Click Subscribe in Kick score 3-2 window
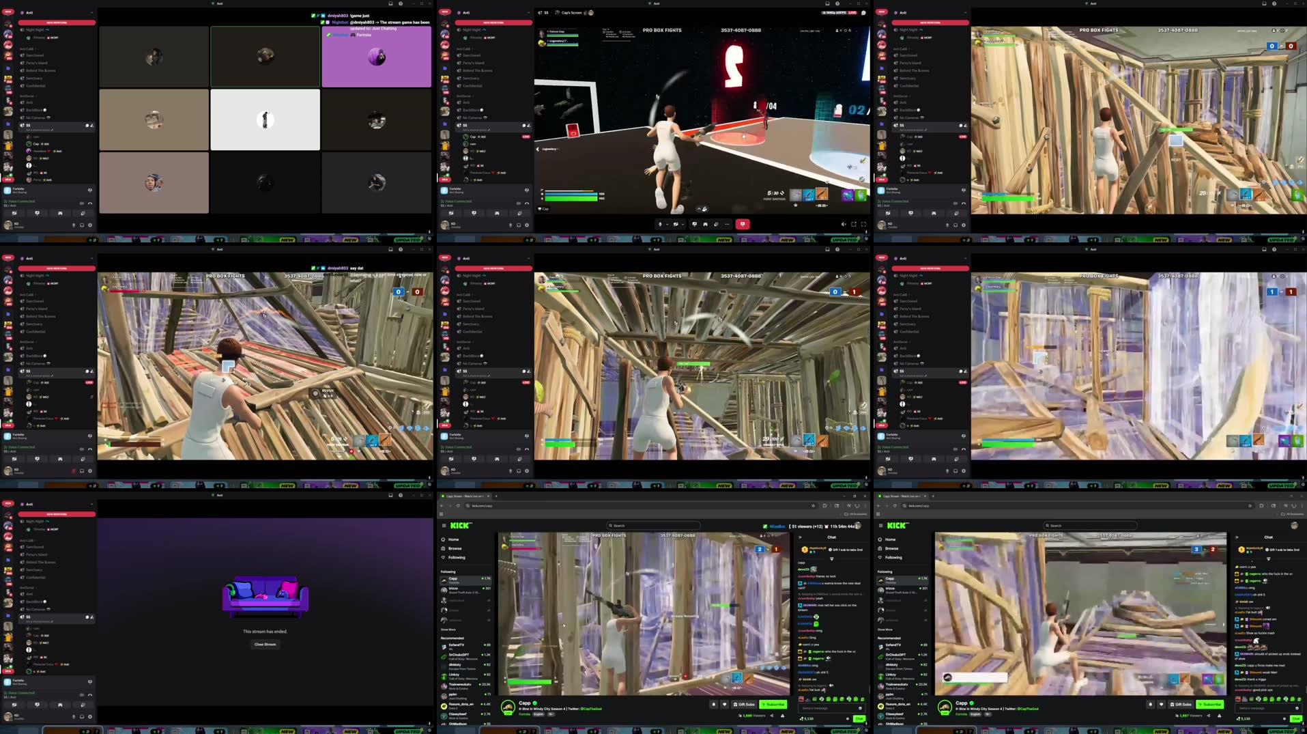 [1210, 704]
